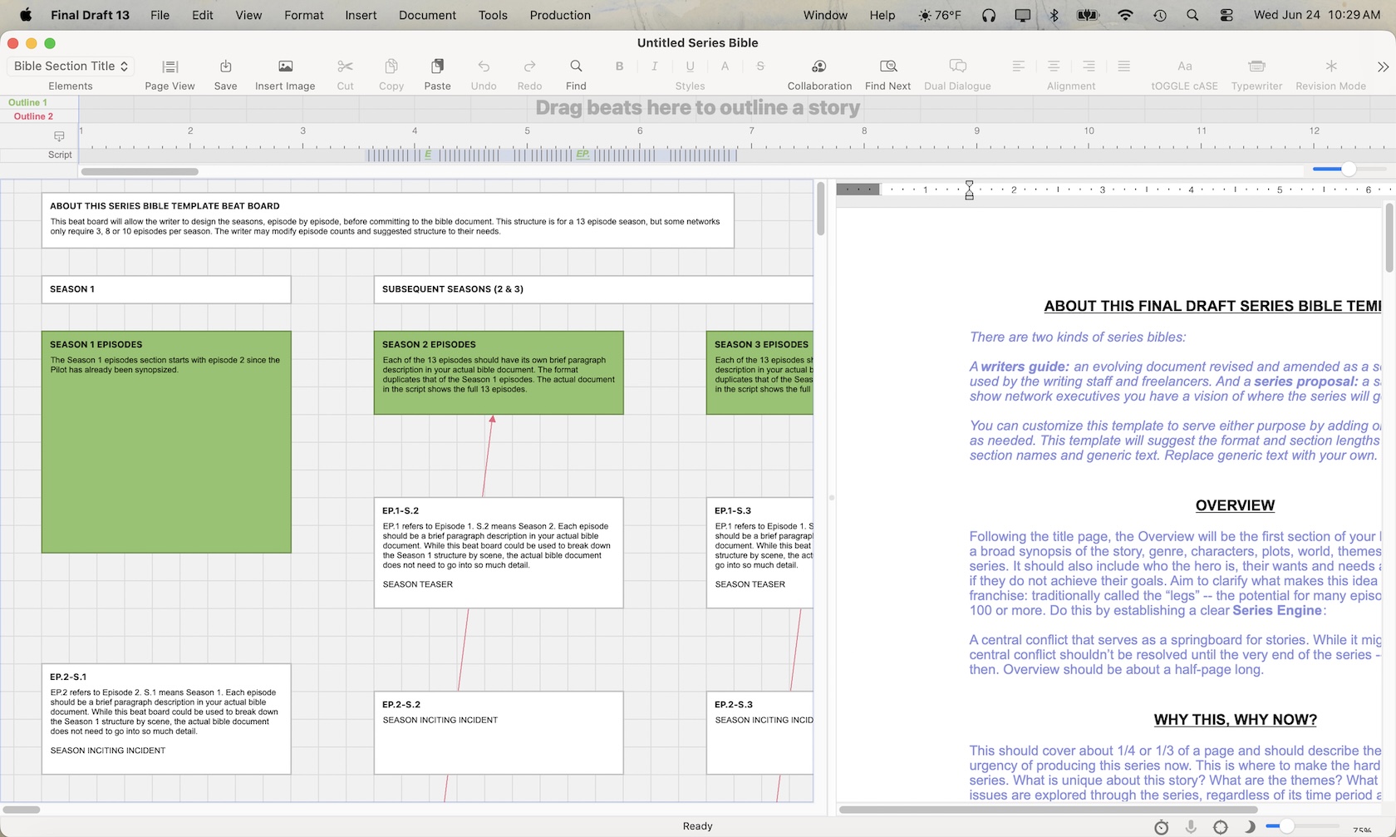
Task: Click the Copy toolbar icon
Action: coord(391,66)
